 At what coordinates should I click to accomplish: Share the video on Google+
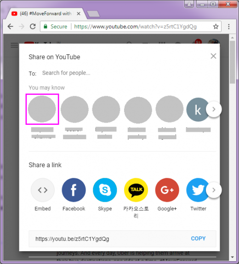167,190
